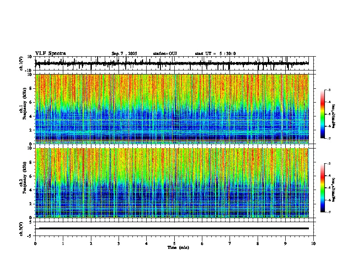The width and height of the screenshot is (353, 273).
Task: Click time axis tick label "3"
Action: 119,244
